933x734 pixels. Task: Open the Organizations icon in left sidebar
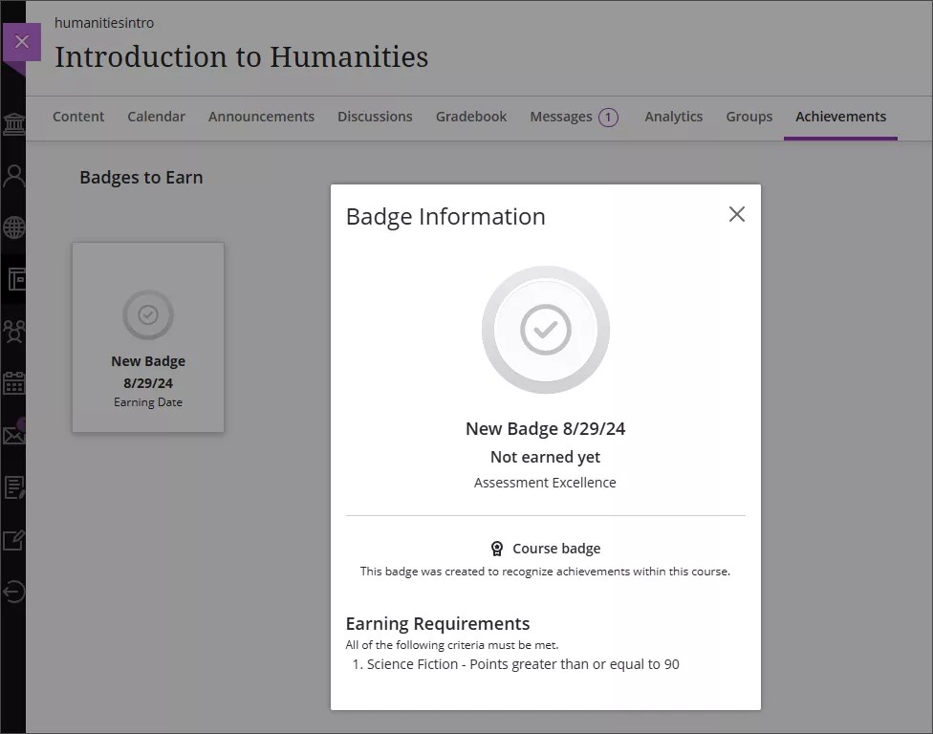point(14,329)
